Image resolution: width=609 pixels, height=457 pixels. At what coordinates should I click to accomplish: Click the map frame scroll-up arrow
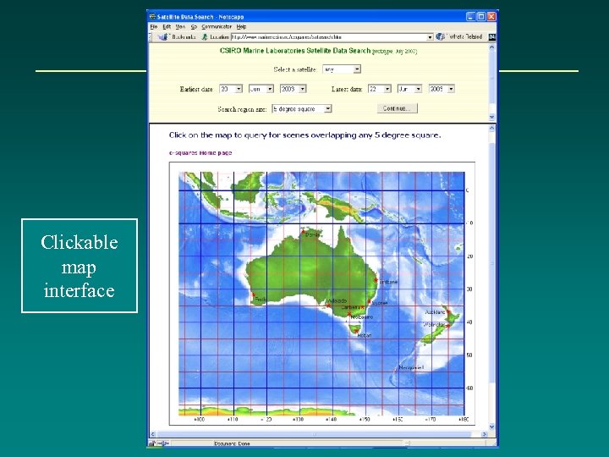tap(491, 128)
